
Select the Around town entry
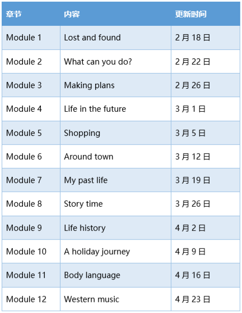pyautogui.click(x=89, y=156)
